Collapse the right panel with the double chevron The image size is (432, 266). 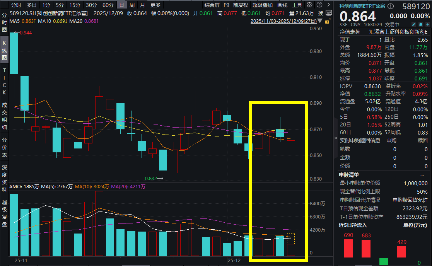(x=336, y=138)
